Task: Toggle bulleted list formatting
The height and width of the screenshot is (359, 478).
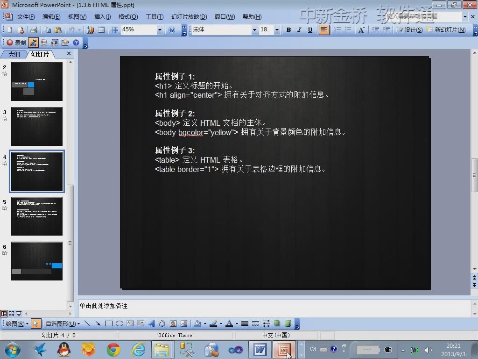Action: click(348, 29)
